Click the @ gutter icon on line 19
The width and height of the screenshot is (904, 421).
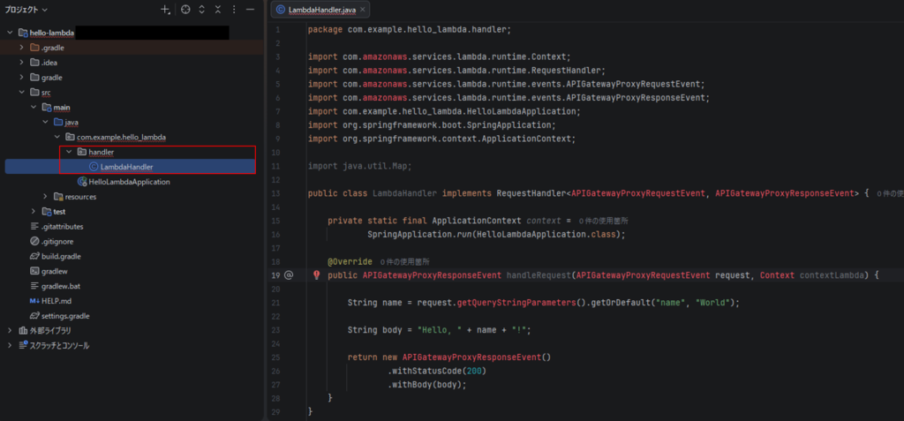(289, 275)
